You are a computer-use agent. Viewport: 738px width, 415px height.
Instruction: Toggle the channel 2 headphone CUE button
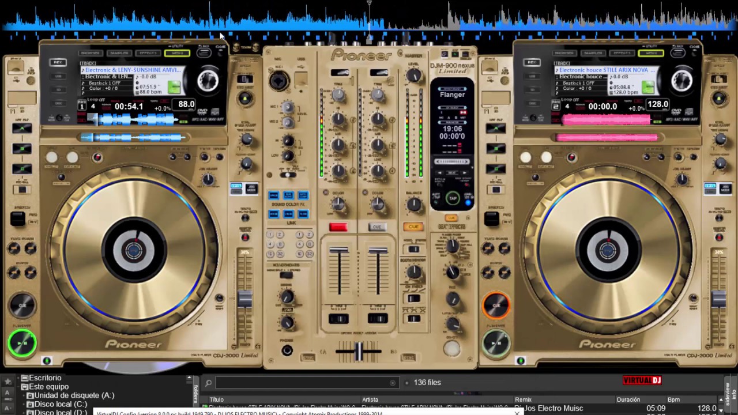point(377,227)
